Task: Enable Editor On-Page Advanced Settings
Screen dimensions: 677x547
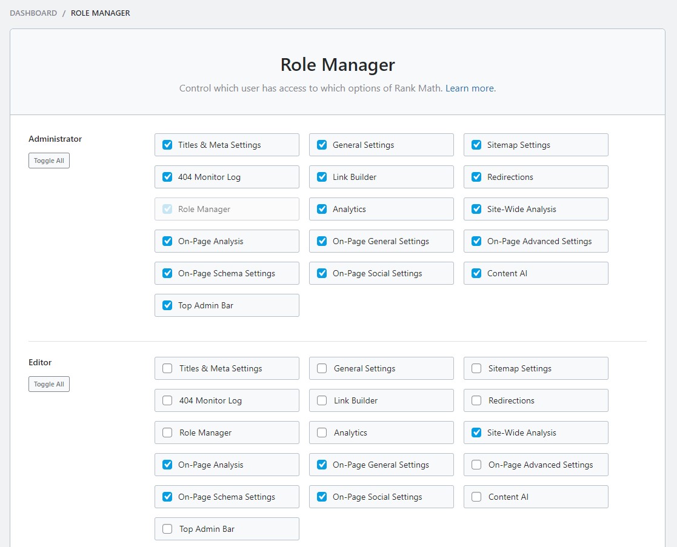Action: [476, 465]
